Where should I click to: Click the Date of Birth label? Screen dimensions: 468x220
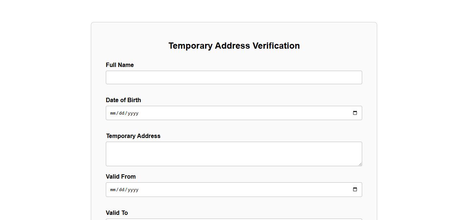123,100
